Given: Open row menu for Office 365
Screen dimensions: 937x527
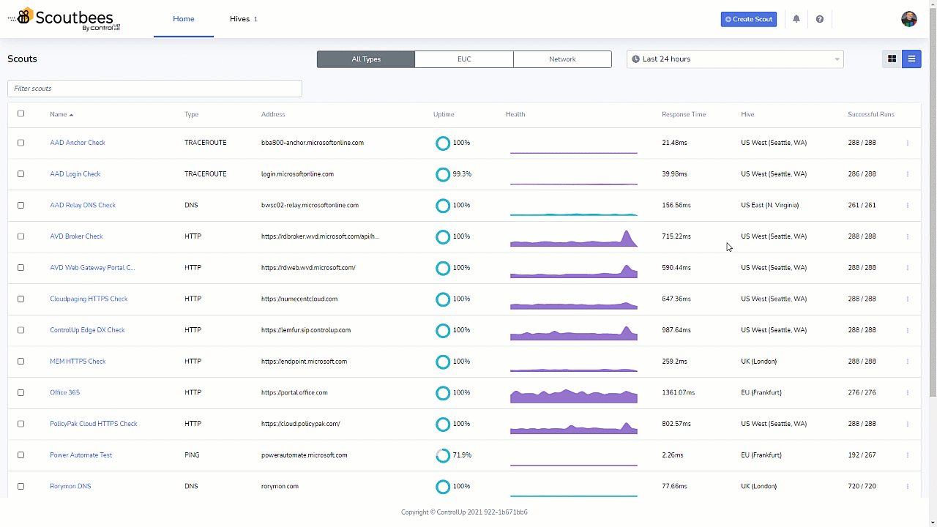Looking at the screenshot, I should 908,393.
